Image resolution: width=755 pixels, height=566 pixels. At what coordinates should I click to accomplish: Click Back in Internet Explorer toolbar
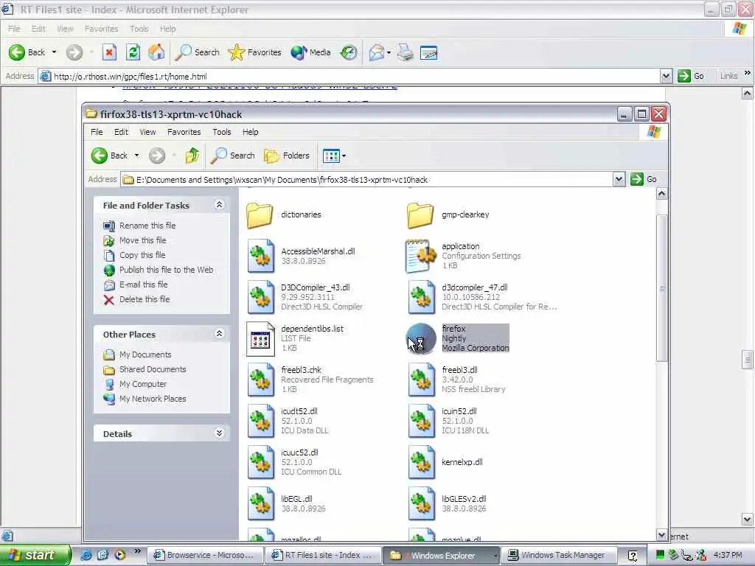tap(27, 52)
